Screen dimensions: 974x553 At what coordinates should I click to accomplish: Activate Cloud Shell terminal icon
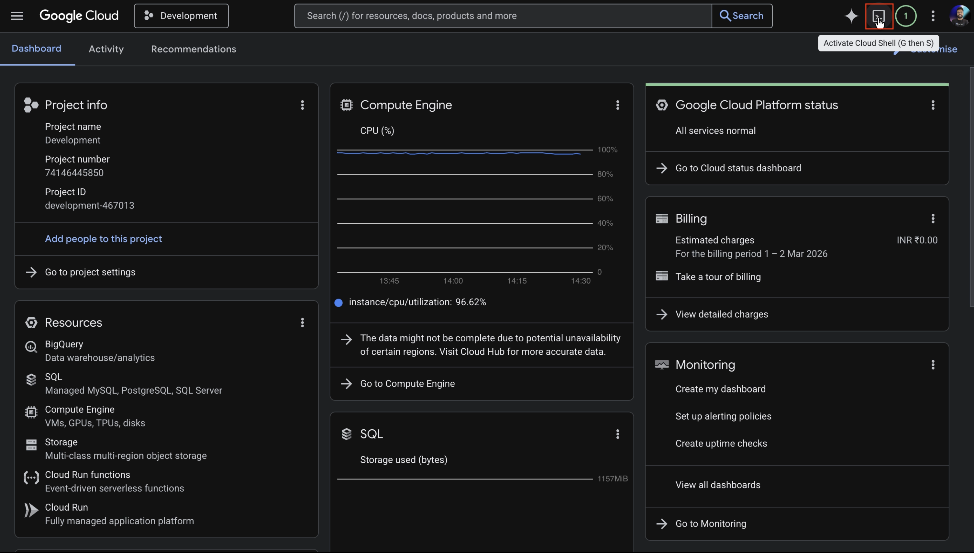879,16
